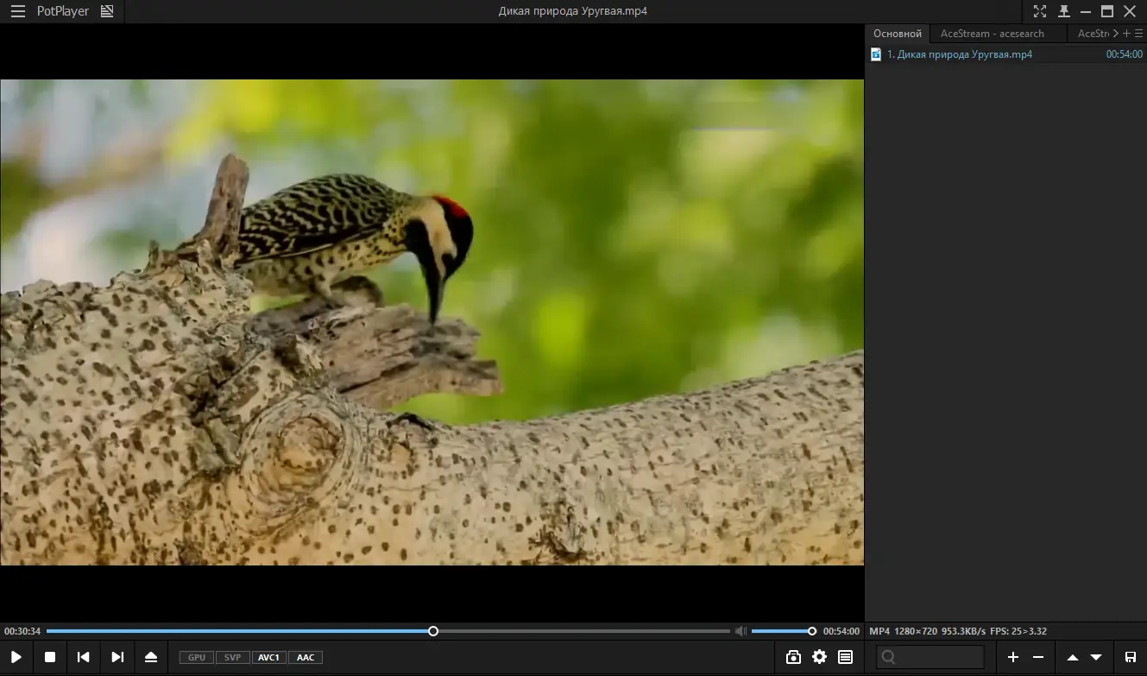Start playback with the Play button

(16, 657)
